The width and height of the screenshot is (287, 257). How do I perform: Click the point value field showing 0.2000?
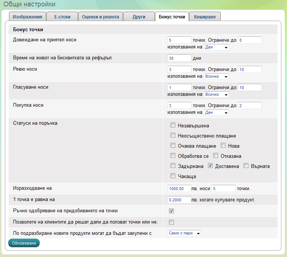point(179,200)
